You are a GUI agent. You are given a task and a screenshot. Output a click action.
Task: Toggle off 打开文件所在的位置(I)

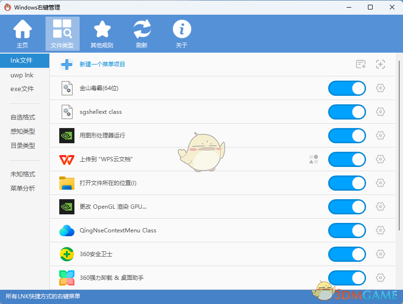click(347, 183)
